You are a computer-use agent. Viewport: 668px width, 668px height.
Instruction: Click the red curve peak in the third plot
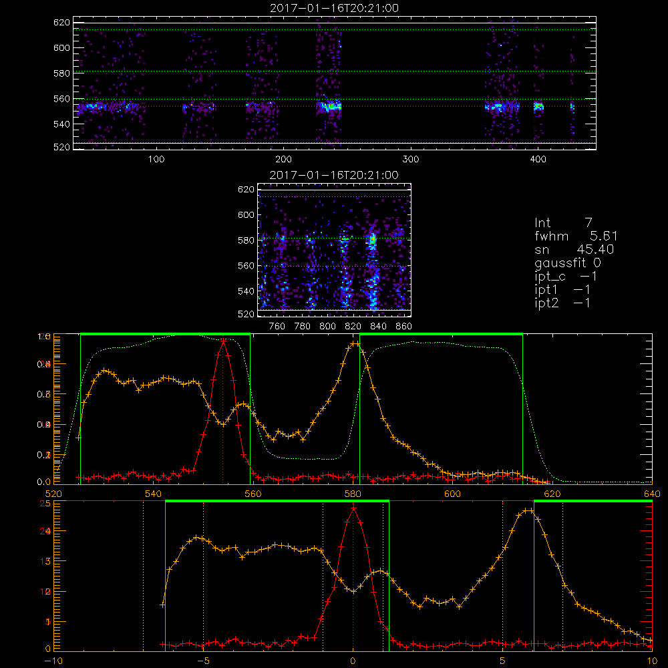coord(223,340)
